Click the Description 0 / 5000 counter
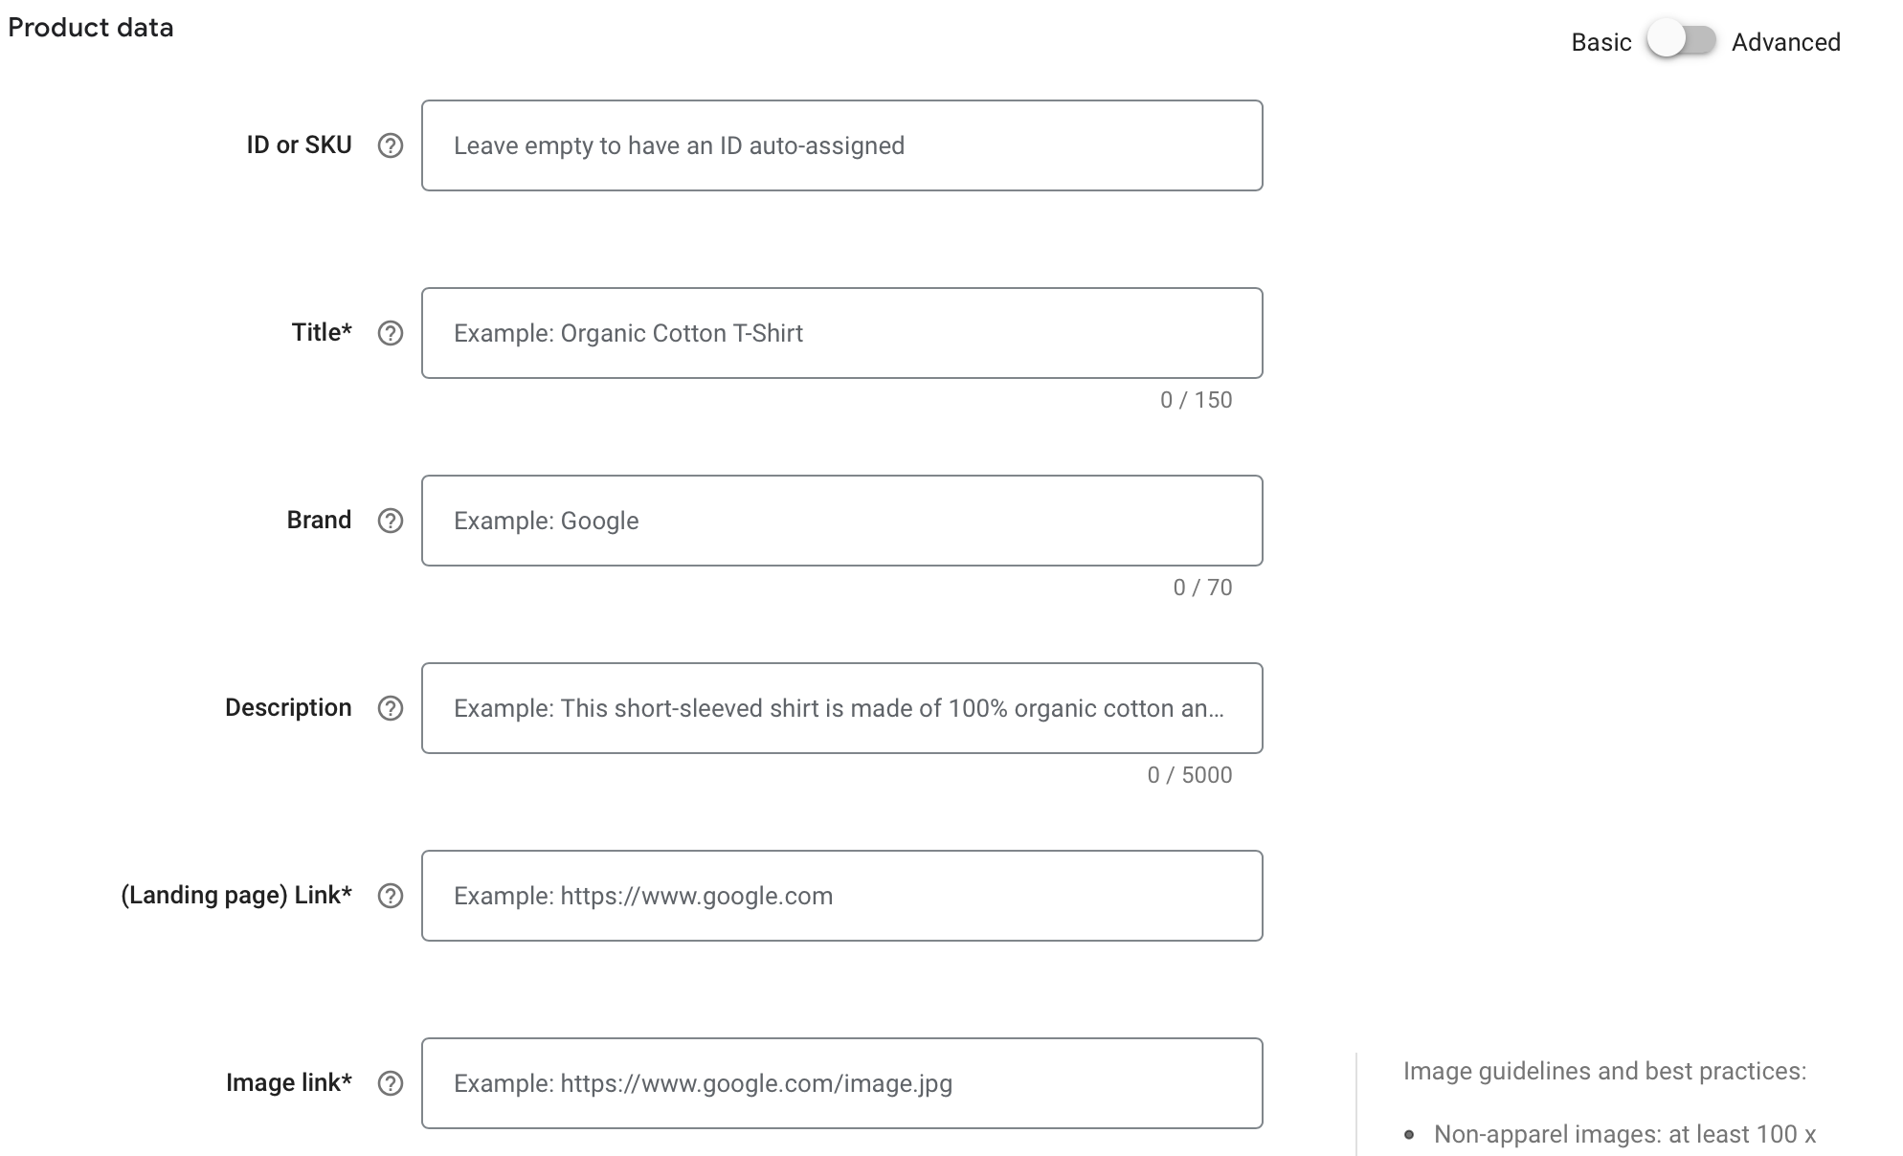 tap(1189, 775)
